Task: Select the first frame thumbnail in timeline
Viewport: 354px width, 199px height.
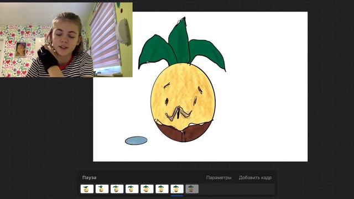Action: tap(87, 189)
